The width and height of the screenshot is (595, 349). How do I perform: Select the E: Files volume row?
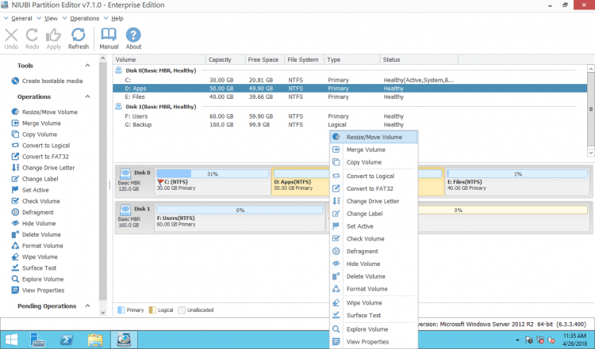tap(350, 97)
